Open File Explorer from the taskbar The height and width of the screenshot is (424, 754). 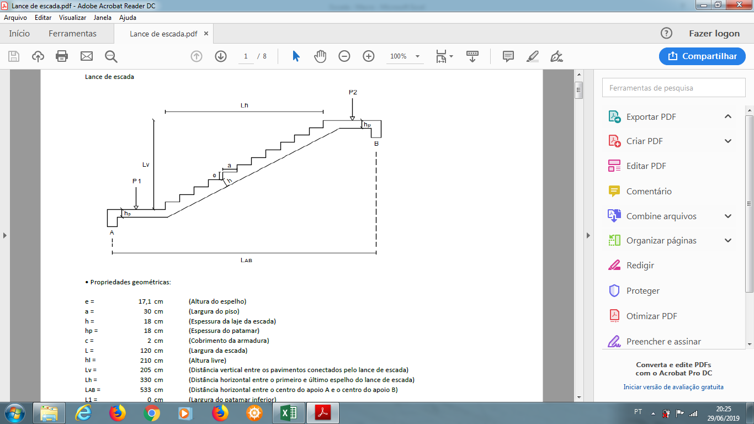pyautogui.click(x=49, y=413)
